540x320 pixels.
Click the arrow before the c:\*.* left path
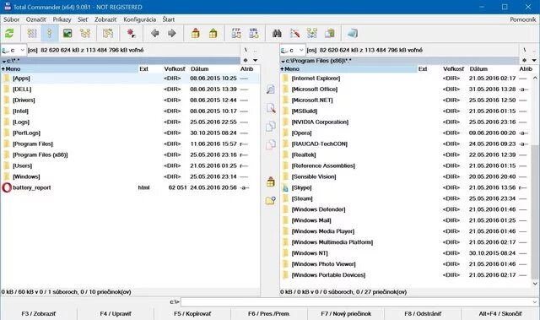point(4,62)
